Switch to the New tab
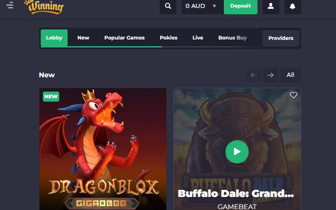The image size is (336, 210). 83,38
